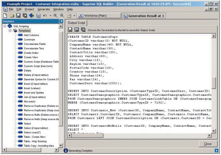Click icon next to Not exists template
This screenshot has height=155, width=221.
(x=20, y=101)
